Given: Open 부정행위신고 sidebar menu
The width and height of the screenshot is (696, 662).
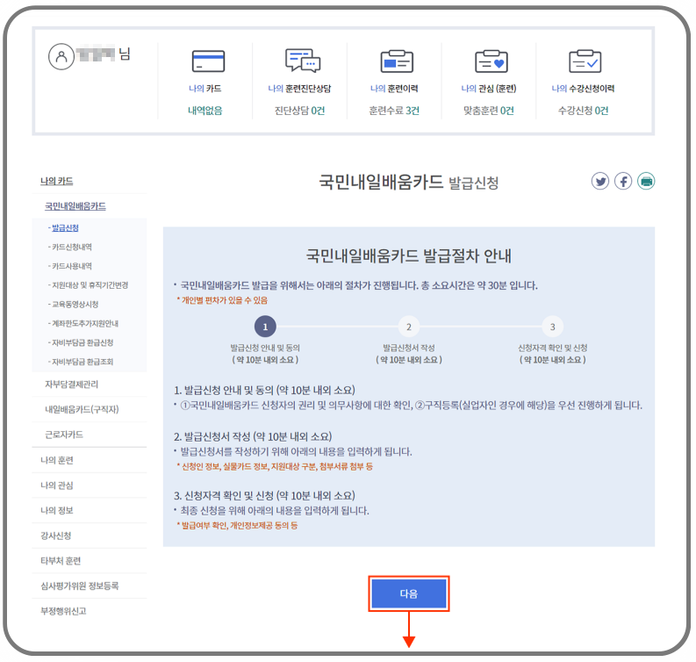Looking at the screenshot, I should (x=63, y=611).
